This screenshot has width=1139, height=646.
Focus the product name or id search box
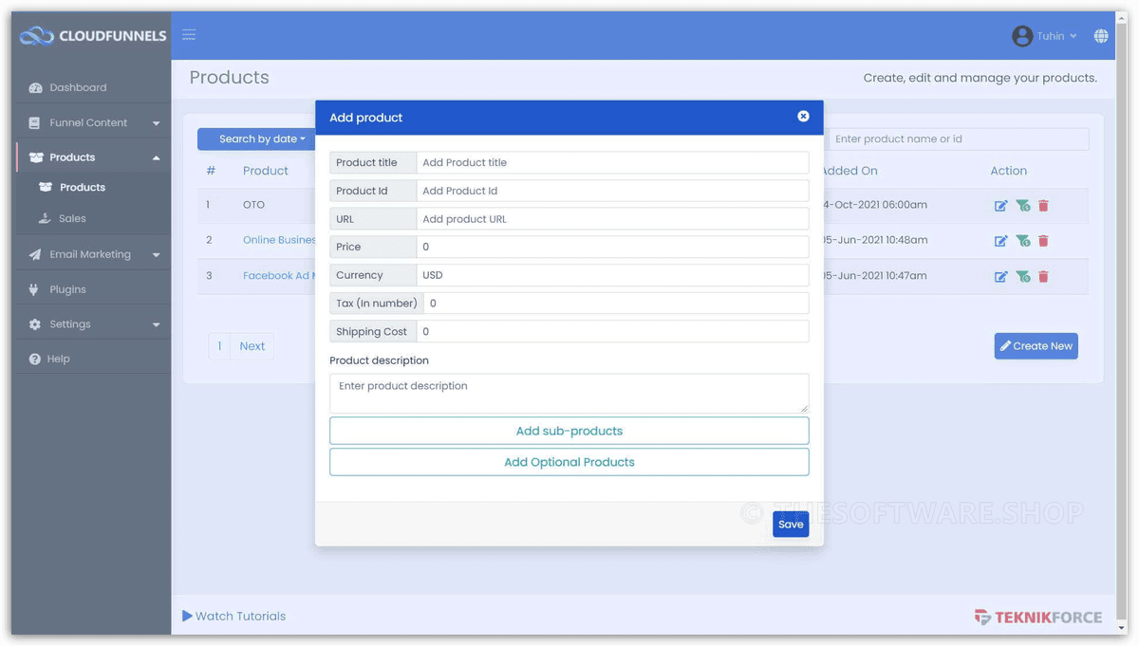pos(958,138)
